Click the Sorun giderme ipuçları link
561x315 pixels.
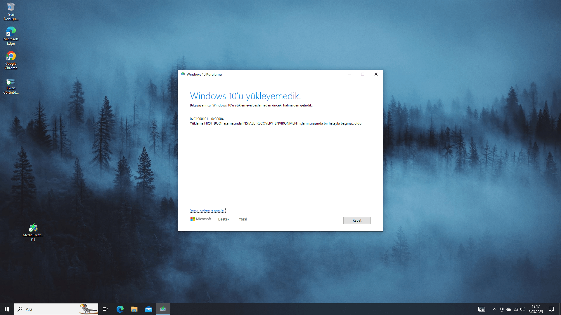pos(207,210)
